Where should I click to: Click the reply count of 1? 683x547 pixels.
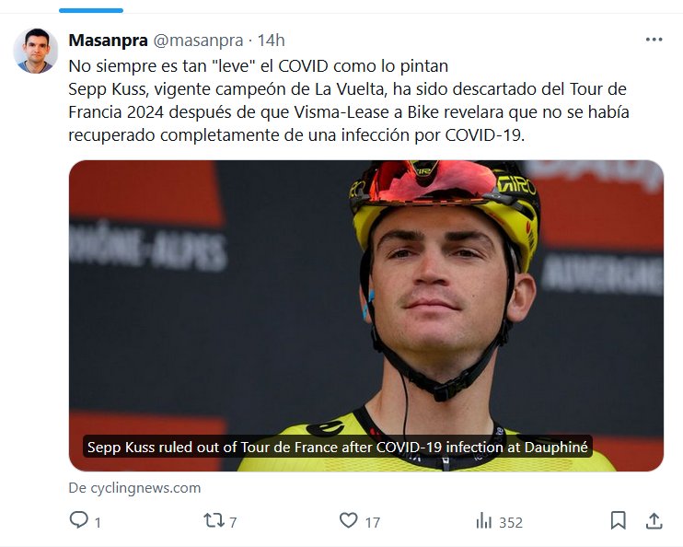pyautogui.click(x=98, y=522)
